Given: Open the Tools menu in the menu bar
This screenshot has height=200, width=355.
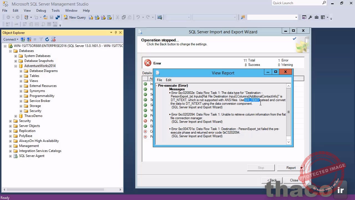Looking at the screenshot, I should [55, 10].
